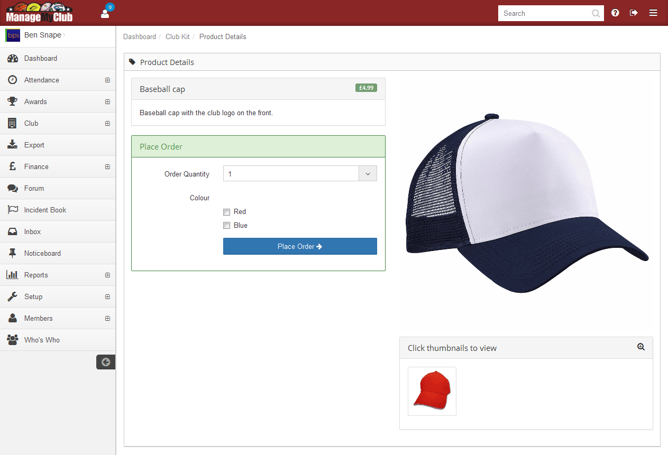Screen dimensions: 668x455
Task: Click the Setup wrench icon
Action: (x=13, y=296)
